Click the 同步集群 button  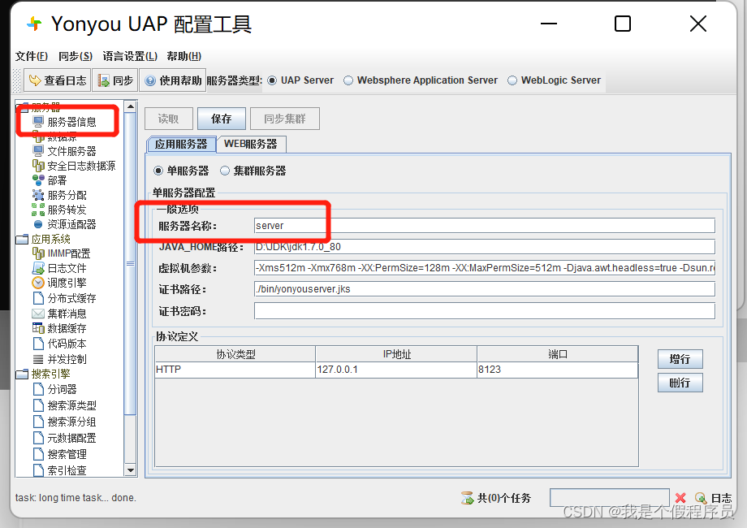point(285,119)
